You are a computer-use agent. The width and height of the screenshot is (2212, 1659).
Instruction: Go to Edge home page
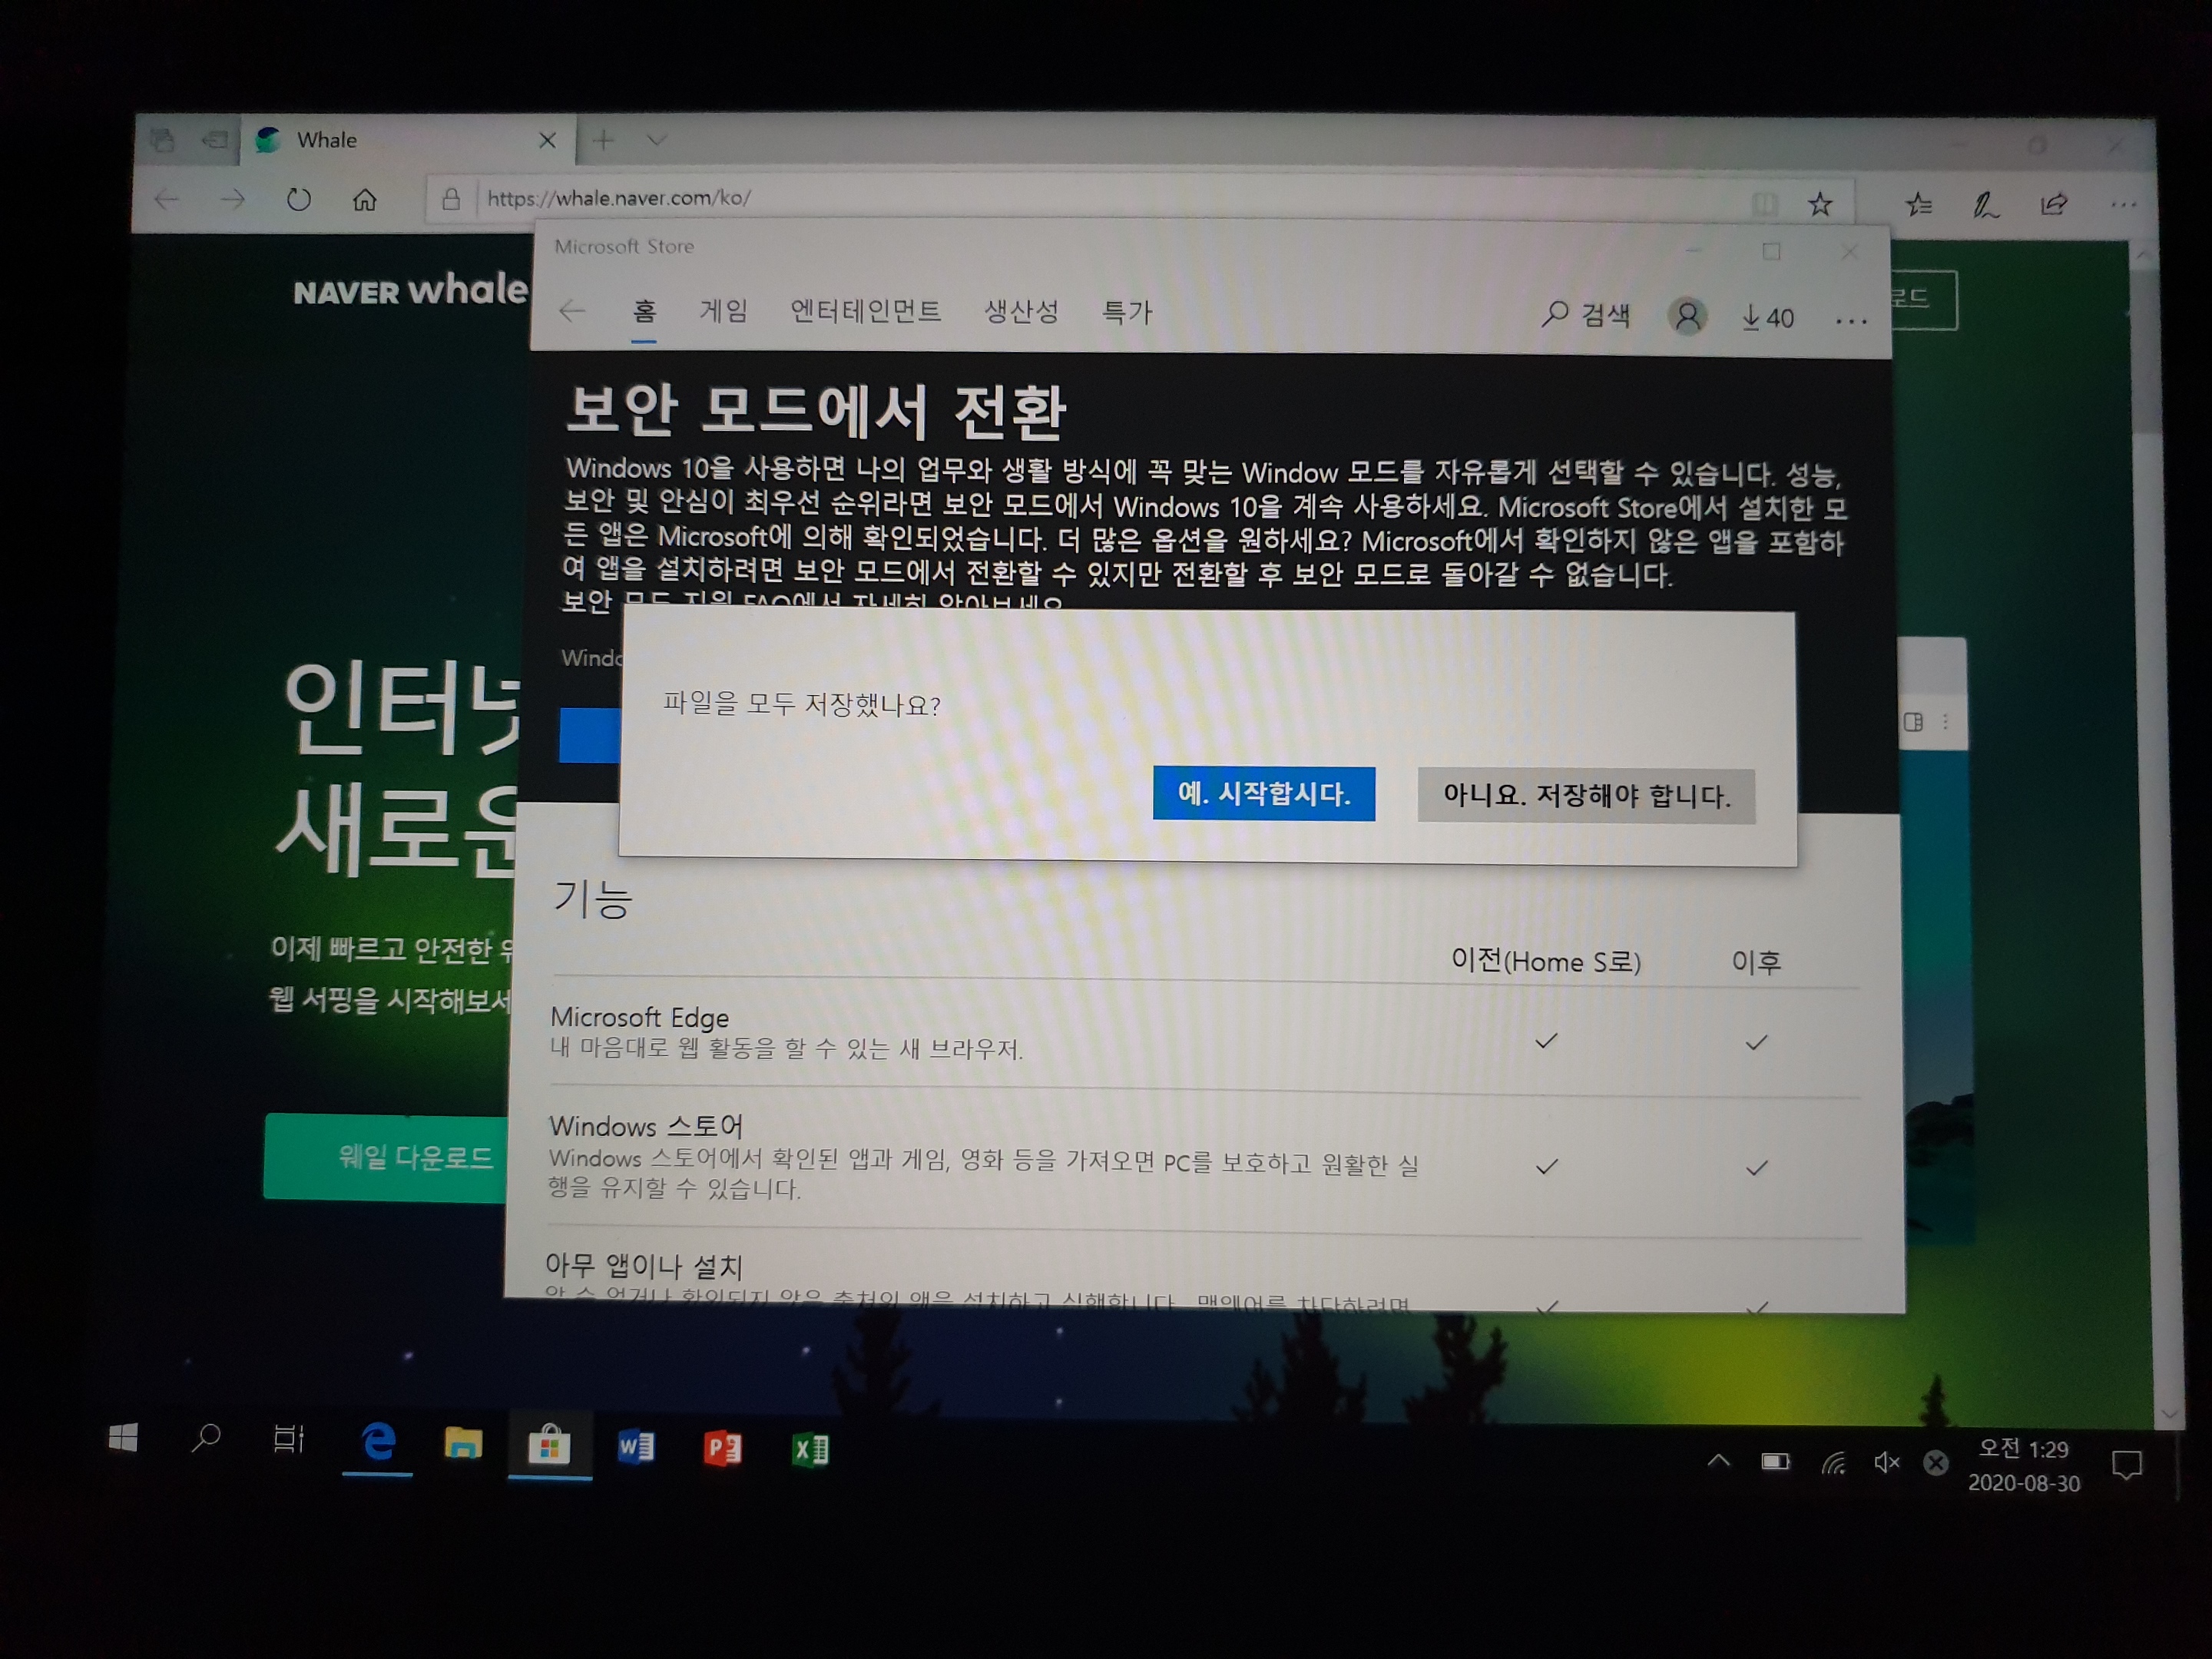[x=365, y=200]
